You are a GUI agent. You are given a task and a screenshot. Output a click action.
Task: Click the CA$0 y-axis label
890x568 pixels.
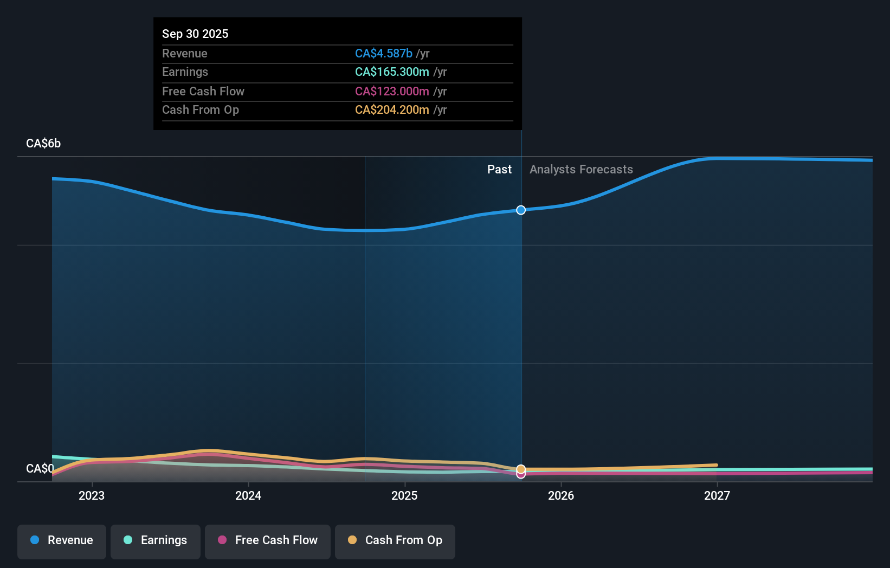[40, 468]
